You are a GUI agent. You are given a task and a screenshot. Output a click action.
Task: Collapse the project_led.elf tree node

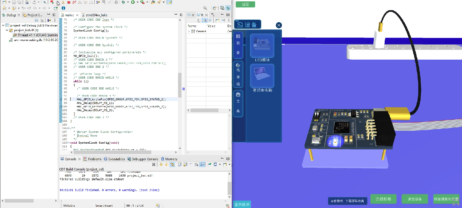click(7, 30)
